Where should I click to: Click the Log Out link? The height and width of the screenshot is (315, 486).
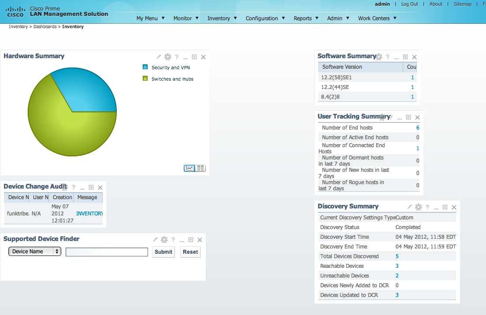pos(409,4)
